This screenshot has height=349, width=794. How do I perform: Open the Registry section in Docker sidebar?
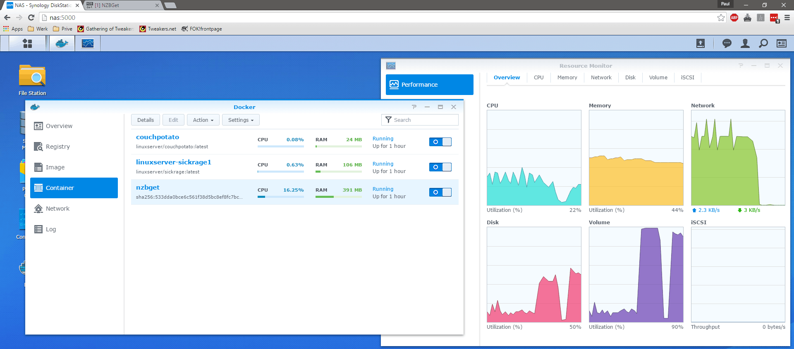point(74,147)
